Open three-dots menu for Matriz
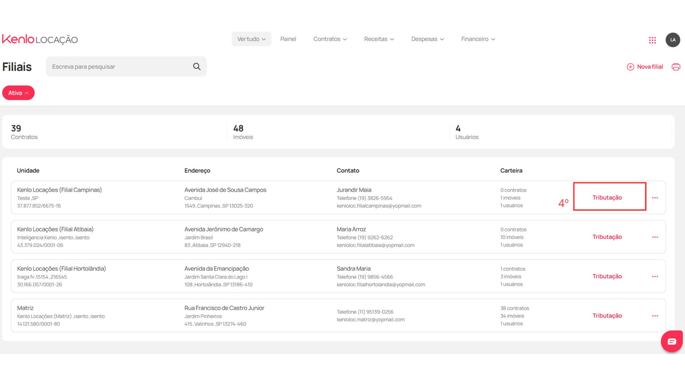 tap(655, 316)
